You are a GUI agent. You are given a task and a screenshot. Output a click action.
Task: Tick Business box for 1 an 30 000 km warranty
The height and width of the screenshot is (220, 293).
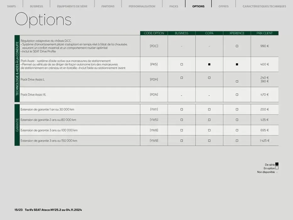click(182, 109)
